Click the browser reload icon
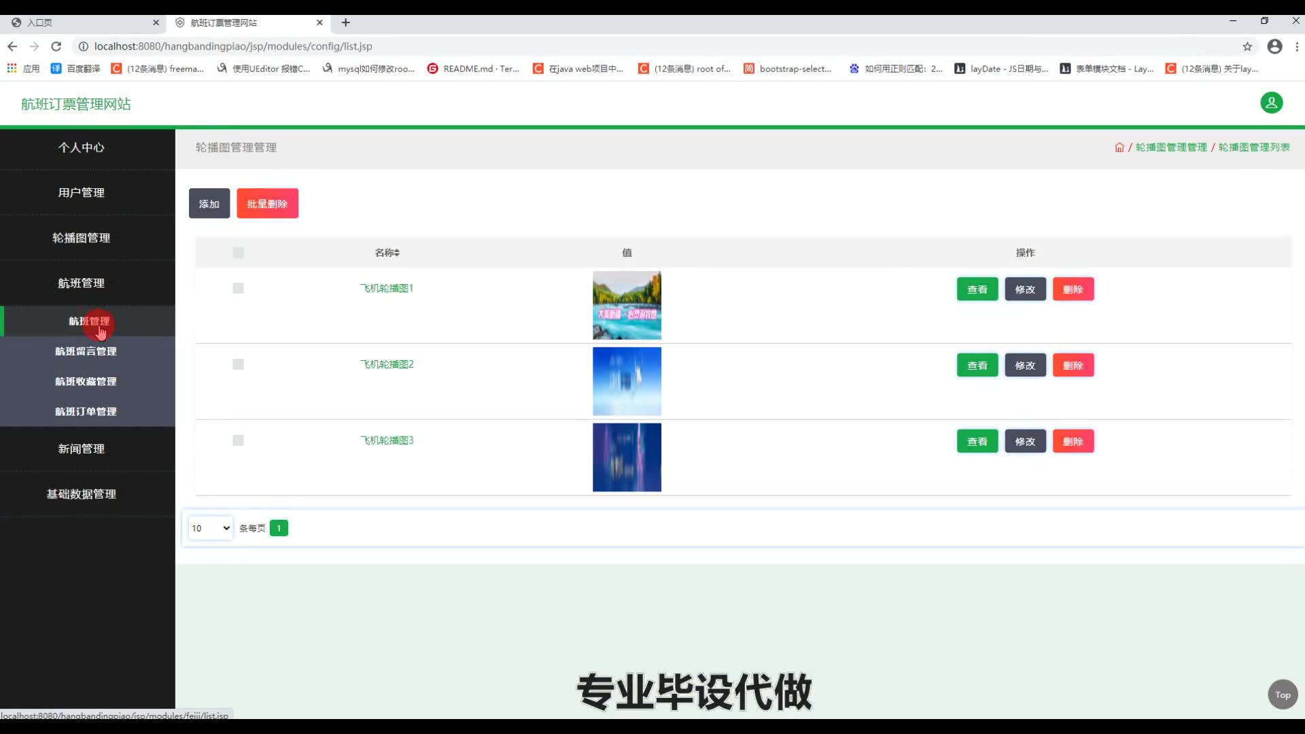Image resolution: width=1305 pixels, height=734 pixels. tap(56, 46)
